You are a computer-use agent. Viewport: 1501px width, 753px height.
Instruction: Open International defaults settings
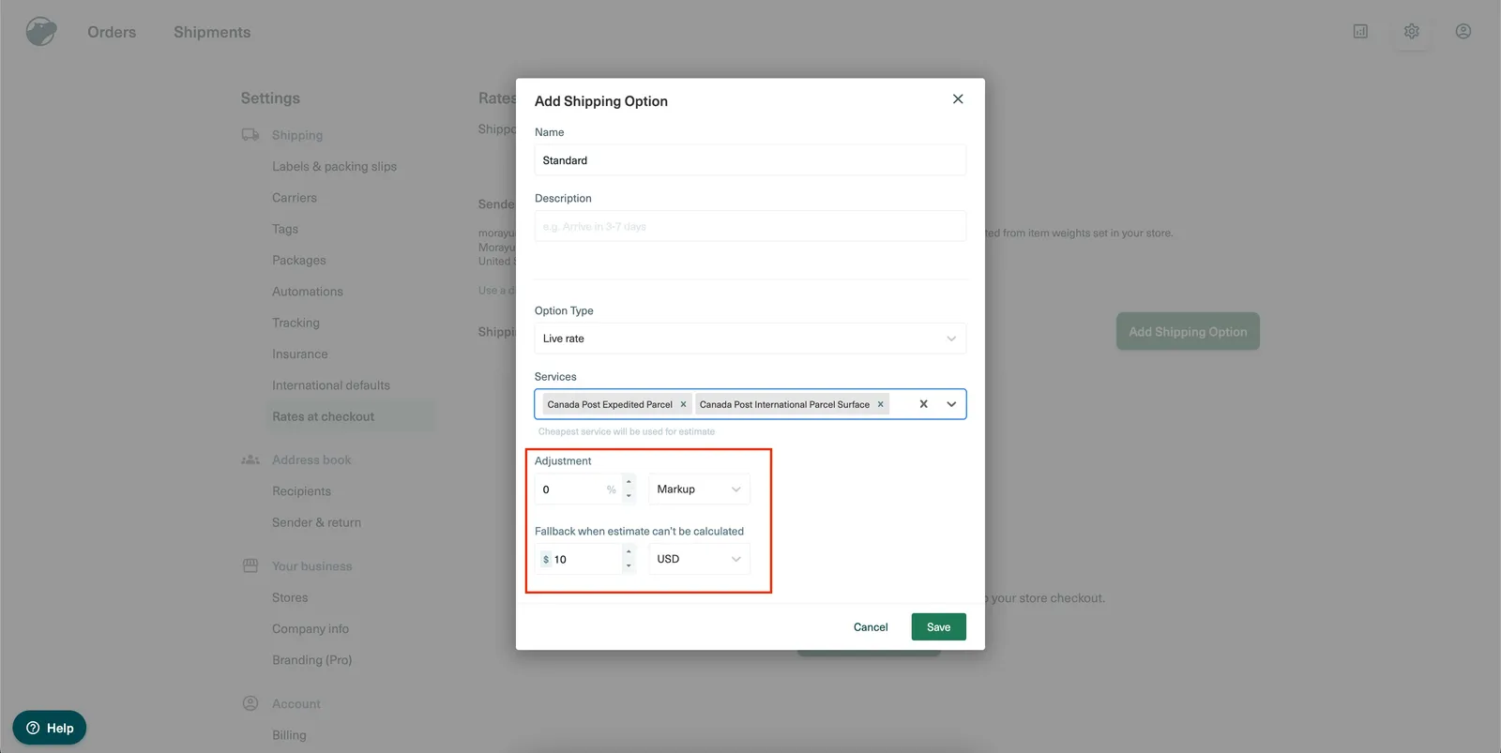[331, 385]
